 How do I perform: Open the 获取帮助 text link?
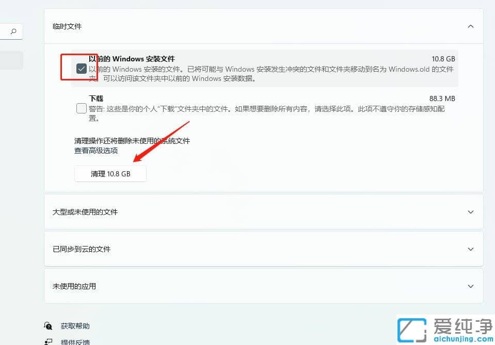click(x=75, y=326)
